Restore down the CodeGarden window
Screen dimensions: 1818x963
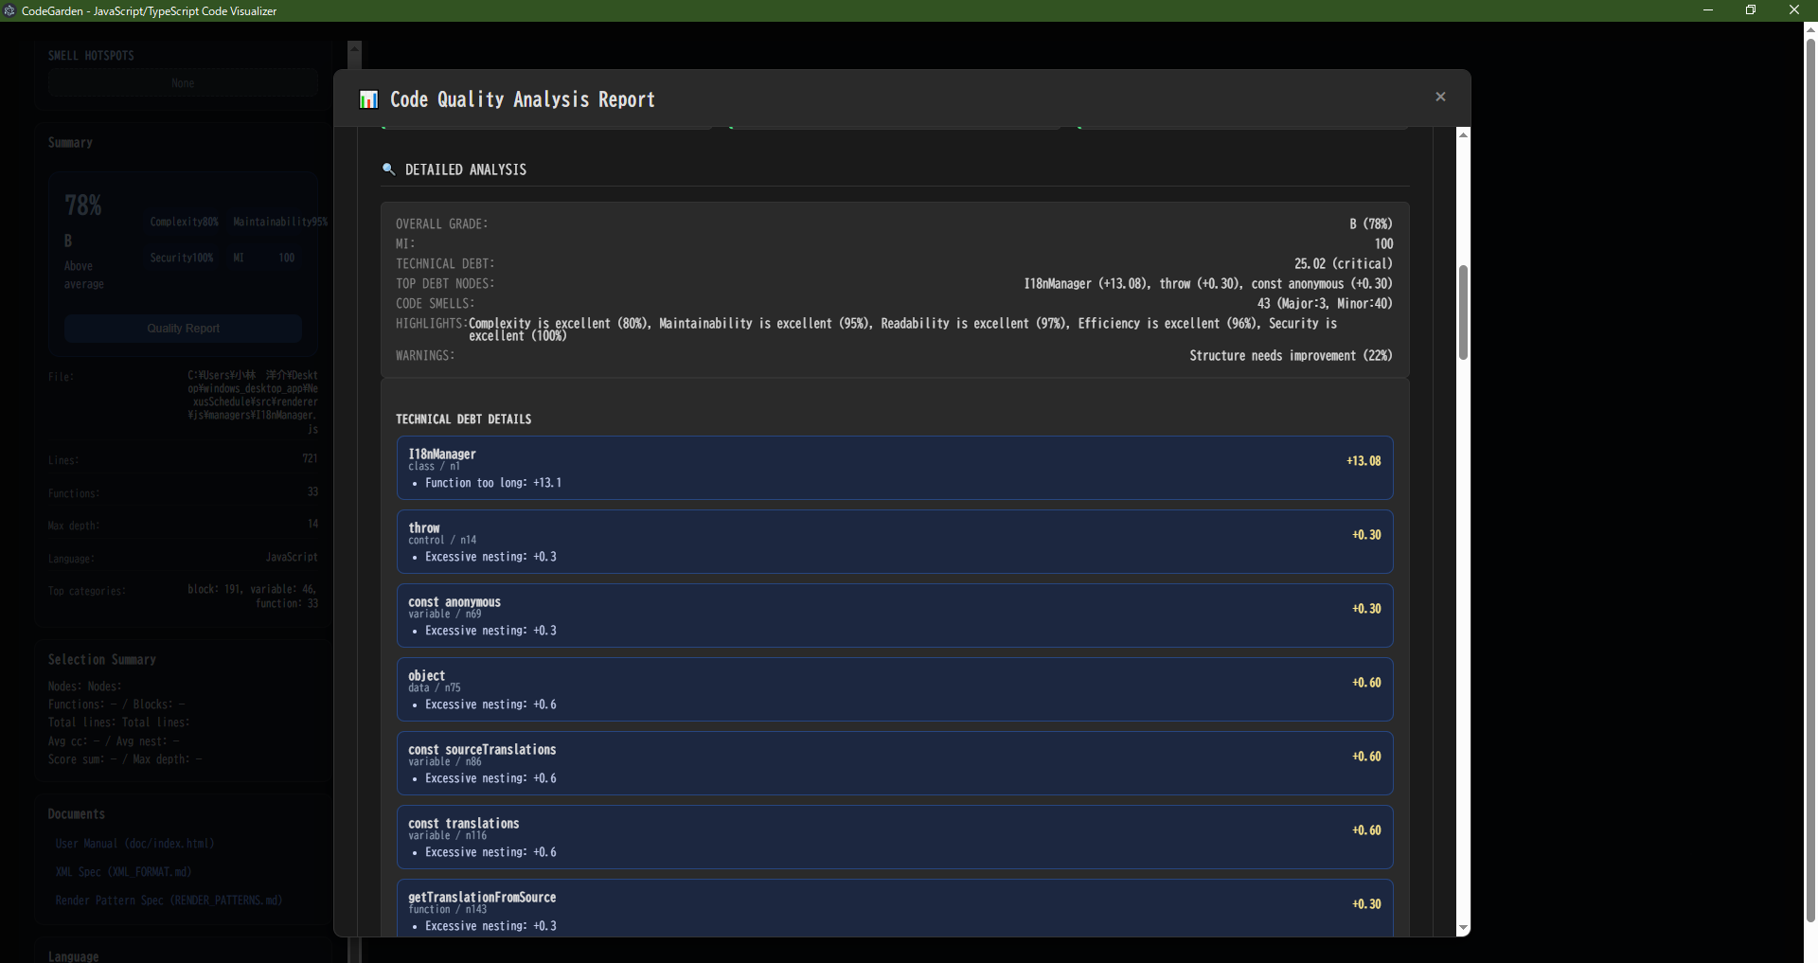1751,10
